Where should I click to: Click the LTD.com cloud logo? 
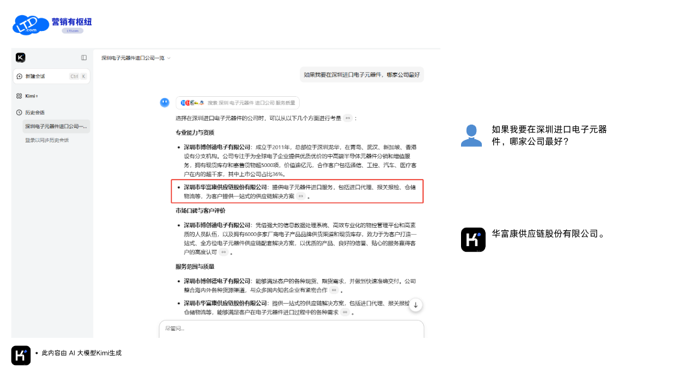[x=30, y=25]
